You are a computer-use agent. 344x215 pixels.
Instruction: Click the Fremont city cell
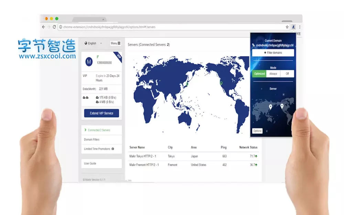point(172,165)
